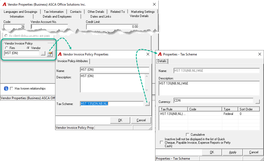Select Invoice Policy Attributes tab
This screenshot has width=264, height=161.
[x=73, y=61]
